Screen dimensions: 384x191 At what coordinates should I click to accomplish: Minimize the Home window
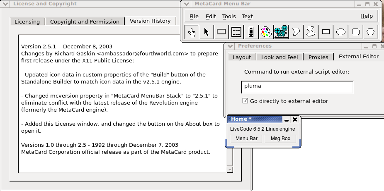pos(286,119)
